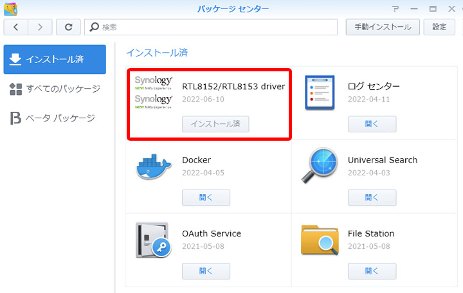
Task: Open the OAuth Service vault icon
Action: pyautogui.click(x=154, y=240)
